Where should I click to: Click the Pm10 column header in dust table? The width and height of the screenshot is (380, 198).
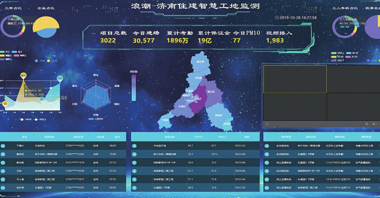click(x=198, y=137)
